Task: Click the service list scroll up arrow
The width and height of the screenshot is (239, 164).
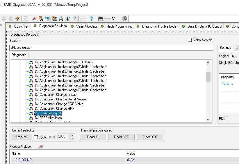Action: click(x=208, y=62)
